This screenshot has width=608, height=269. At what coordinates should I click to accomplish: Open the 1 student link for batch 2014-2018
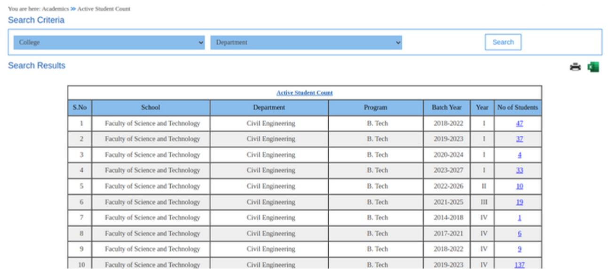click(519, 218)
